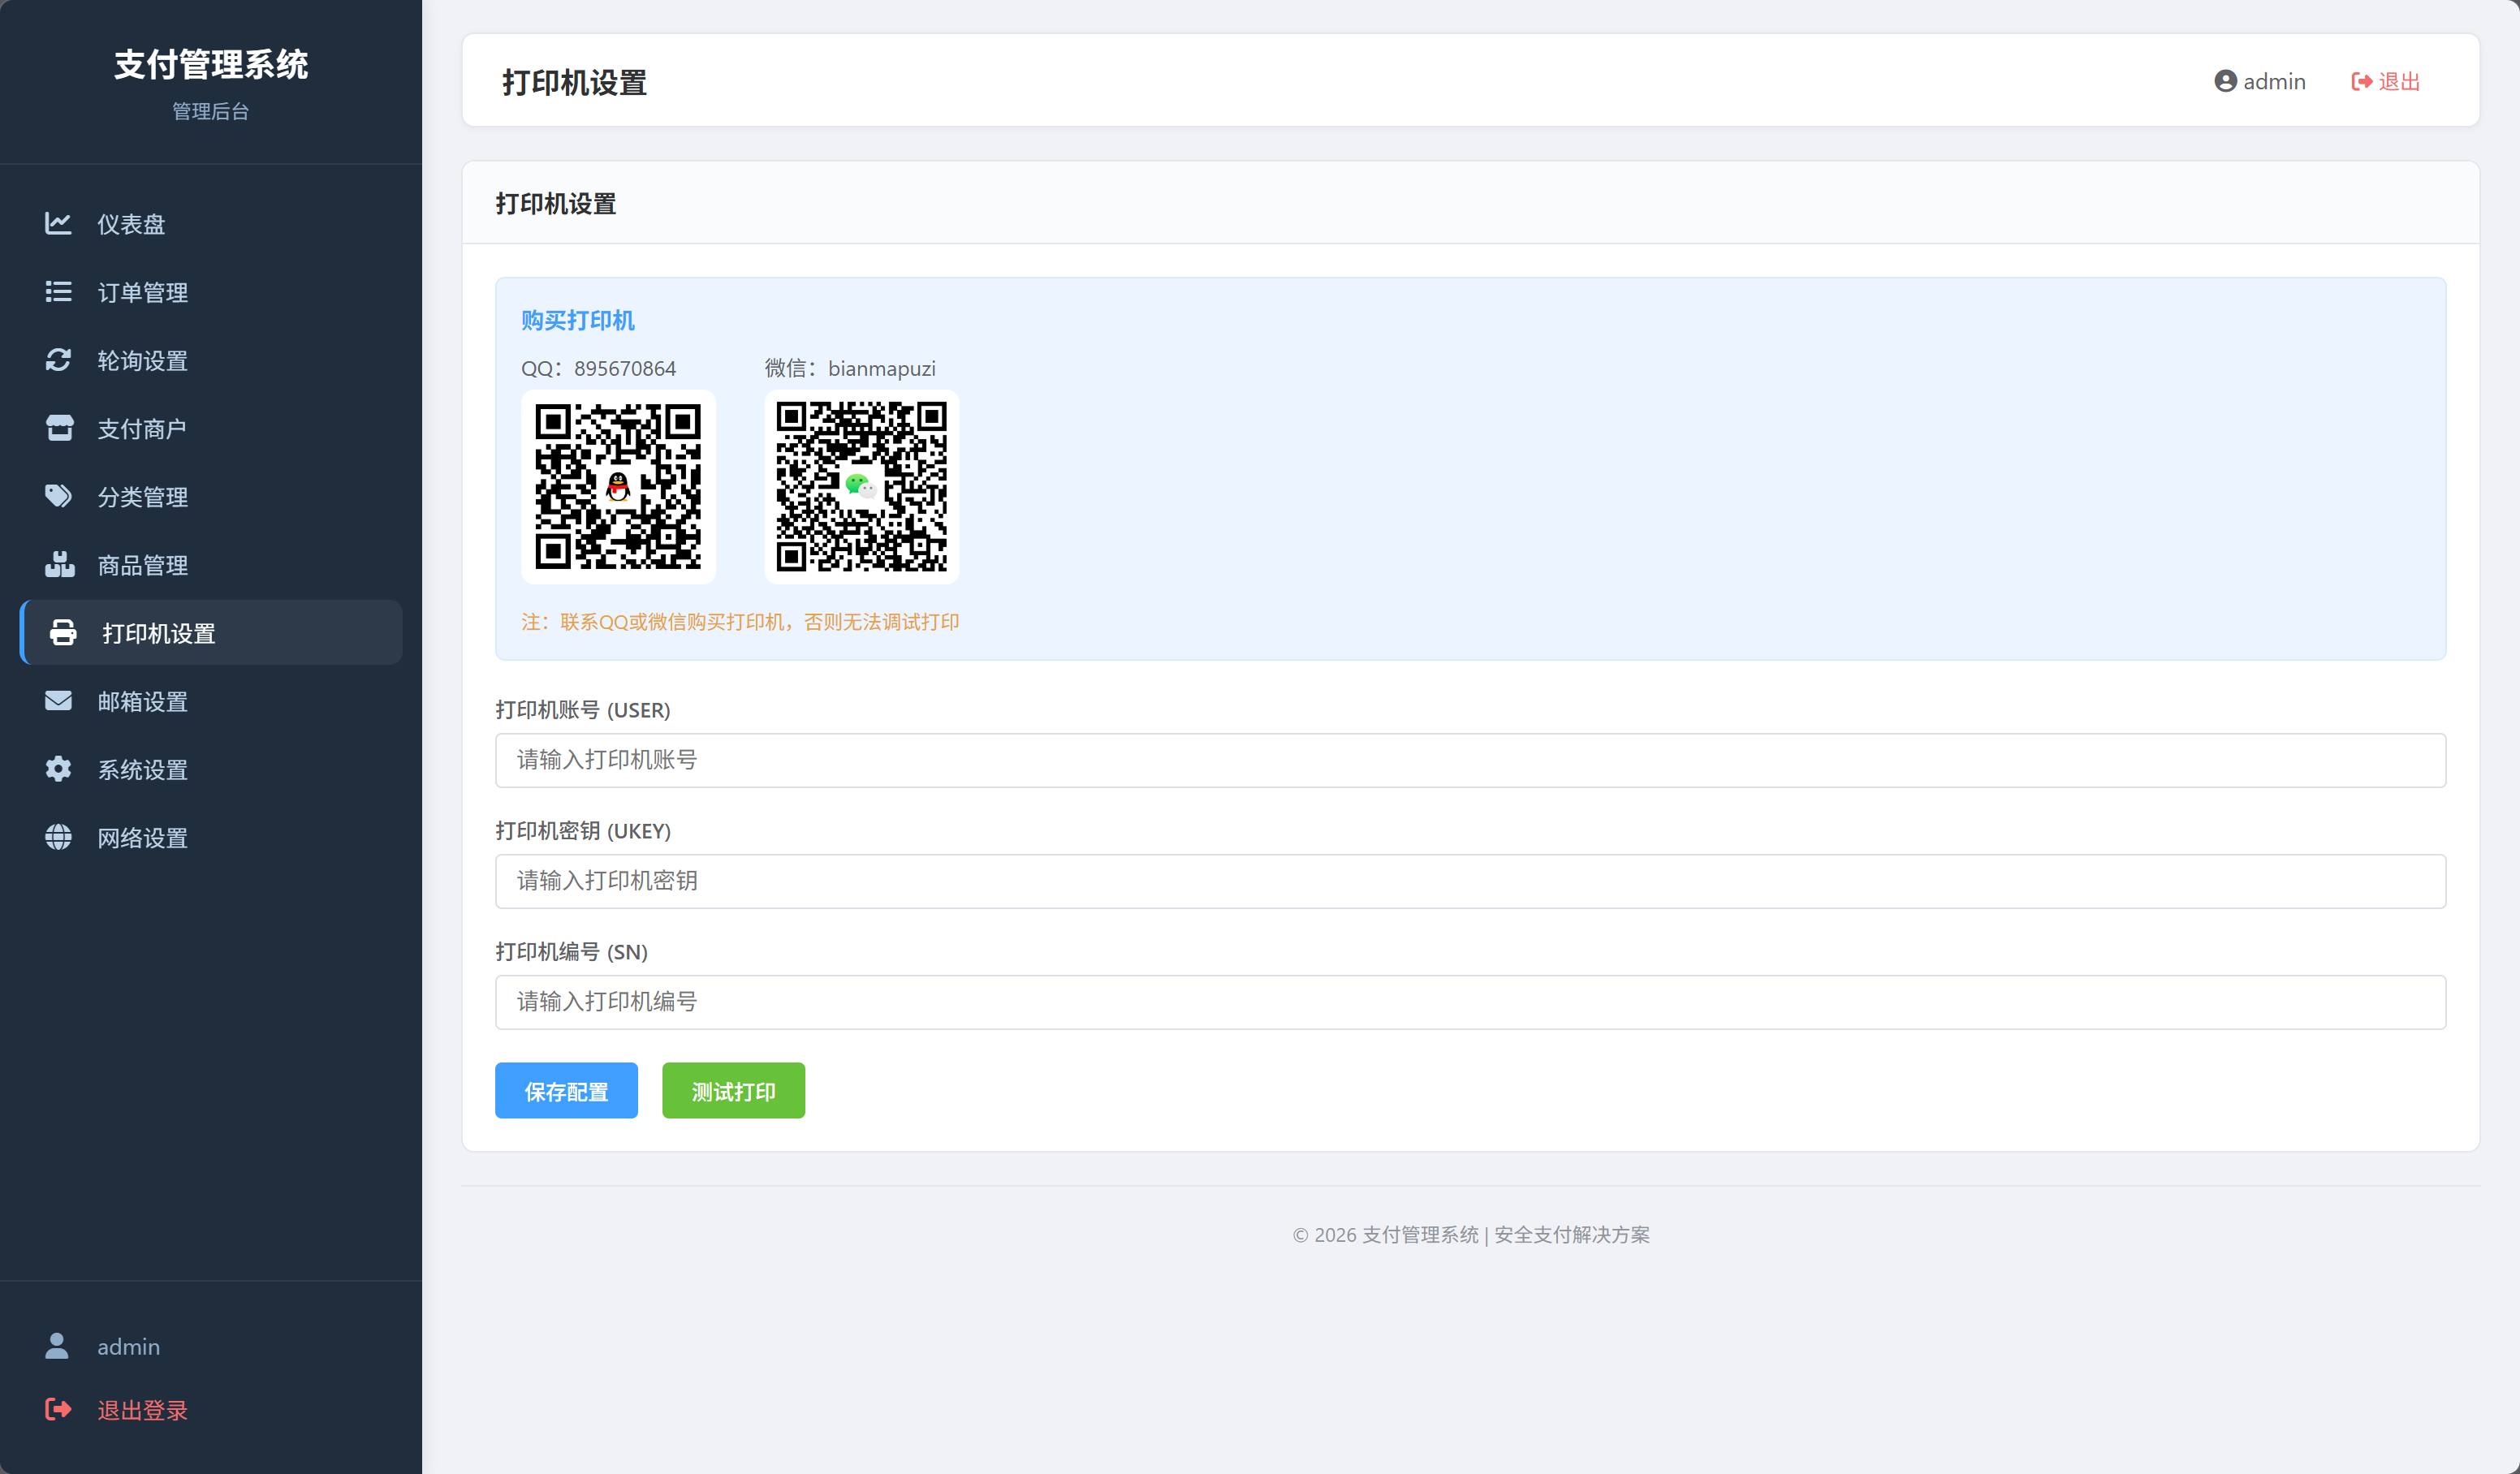Image resolution: width=2520 pixels, height=1474 pixels.
Task: Click the 管理后台 subtitle
Action: (x=211, y=111)
